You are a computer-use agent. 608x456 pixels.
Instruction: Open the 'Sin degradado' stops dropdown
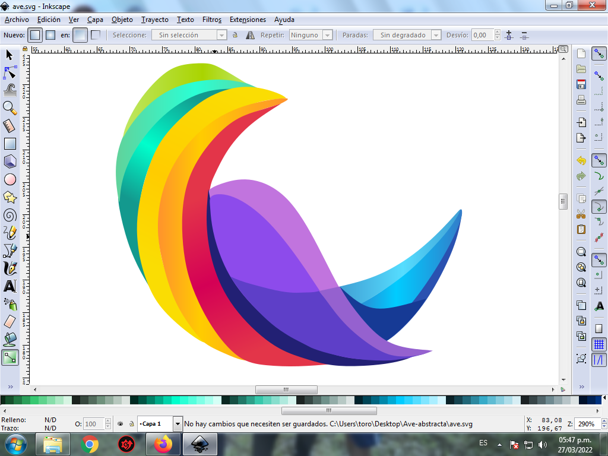[436, 35]
